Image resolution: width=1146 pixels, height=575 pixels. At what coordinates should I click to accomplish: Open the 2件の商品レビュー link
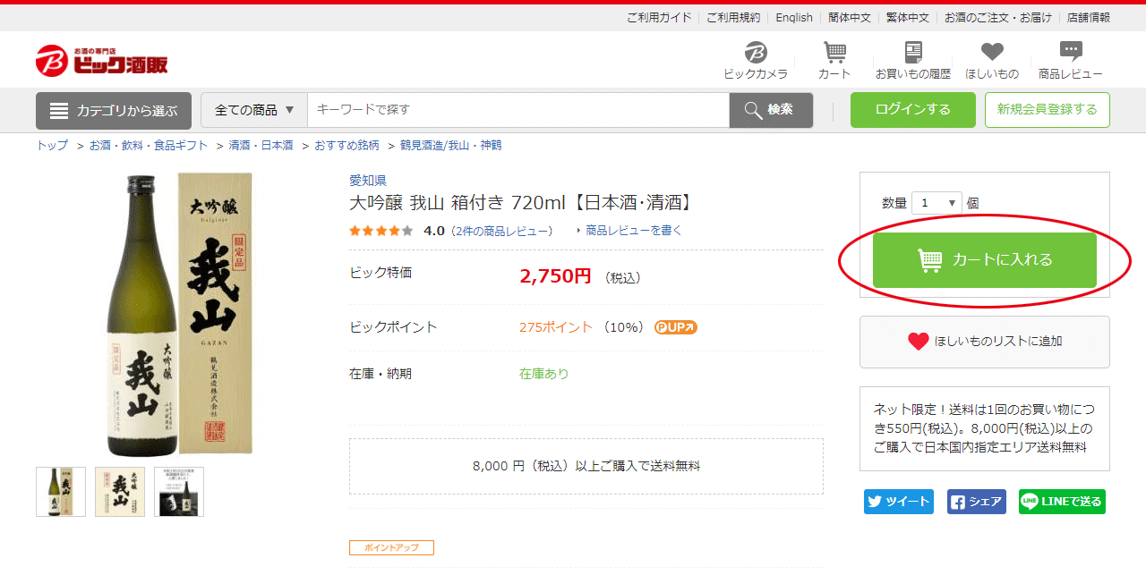502,231
